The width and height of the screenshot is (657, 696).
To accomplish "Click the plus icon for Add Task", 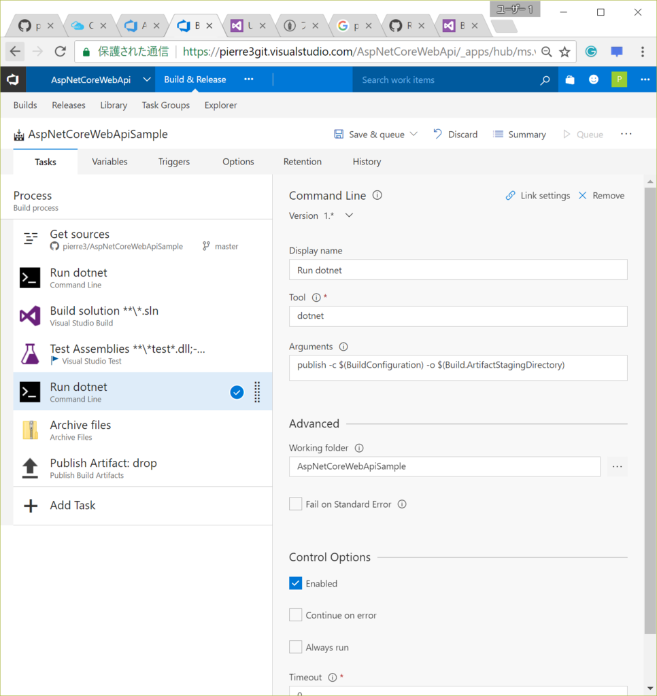I will (30, 506).
